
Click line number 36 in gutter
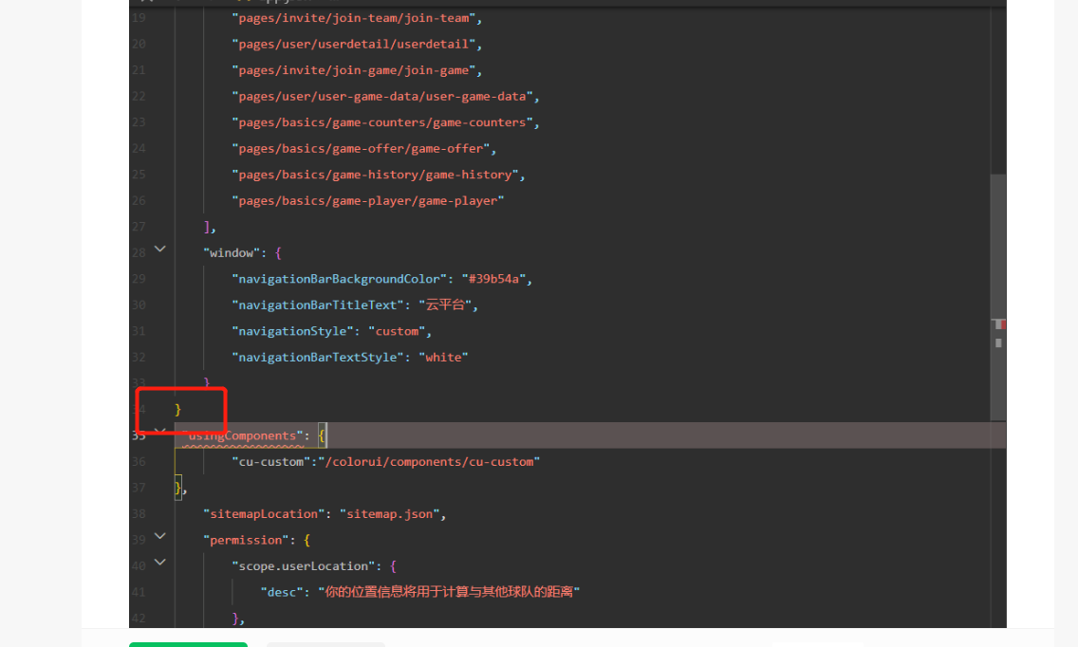[x=139, y=462]
